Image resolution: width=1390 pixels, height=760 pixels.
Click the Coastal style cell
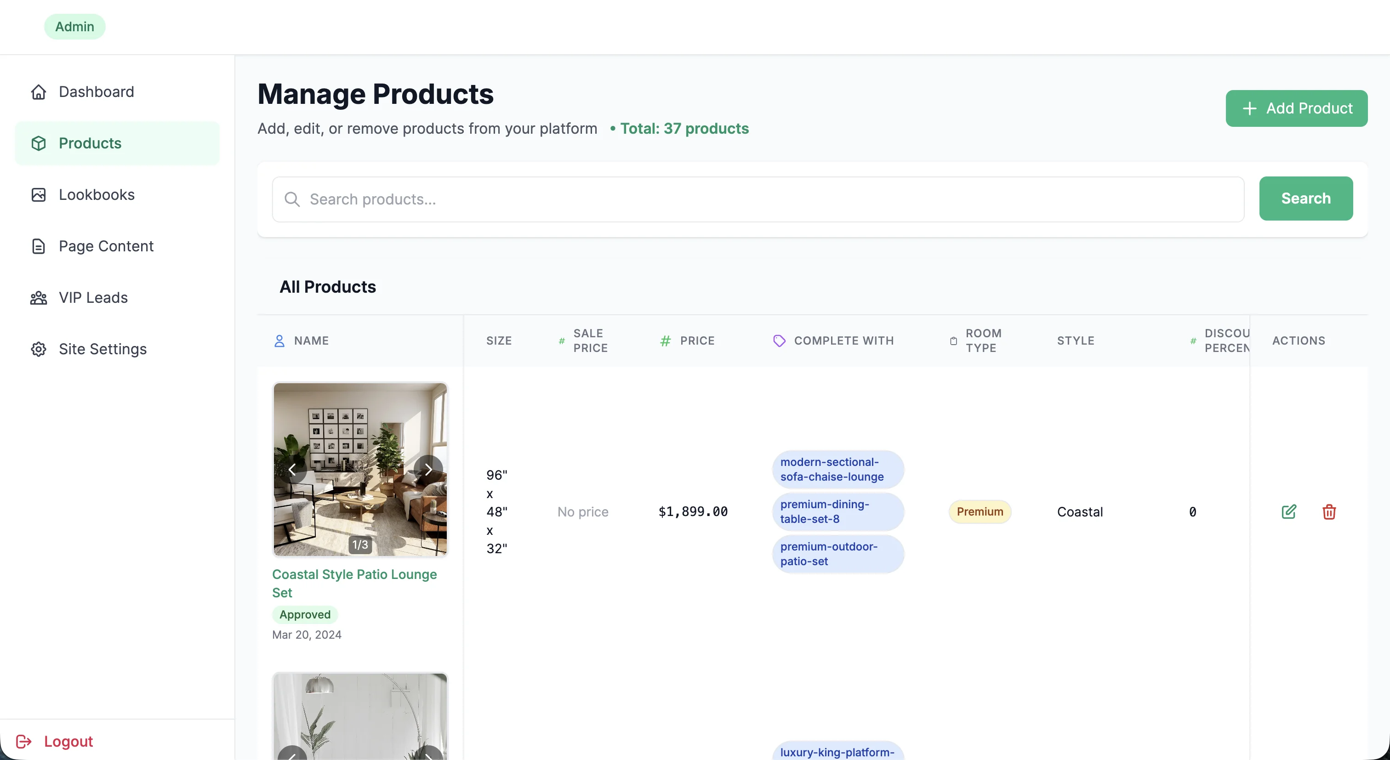pyautogui.click(x=1080, y=511)
